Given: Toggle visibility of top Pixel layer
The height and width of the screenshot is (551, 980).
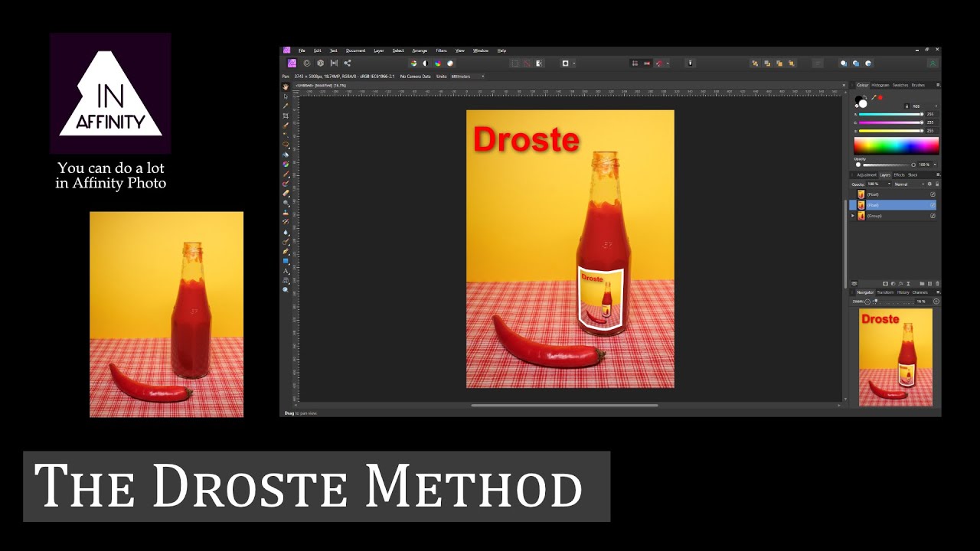Looking at the screenshot, I should [x=933, y=194].
